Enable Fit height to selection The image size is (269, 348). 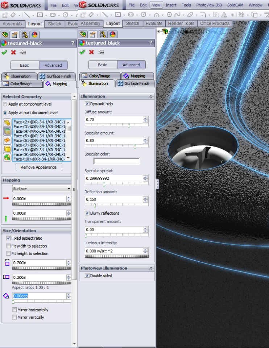point(8,253)
